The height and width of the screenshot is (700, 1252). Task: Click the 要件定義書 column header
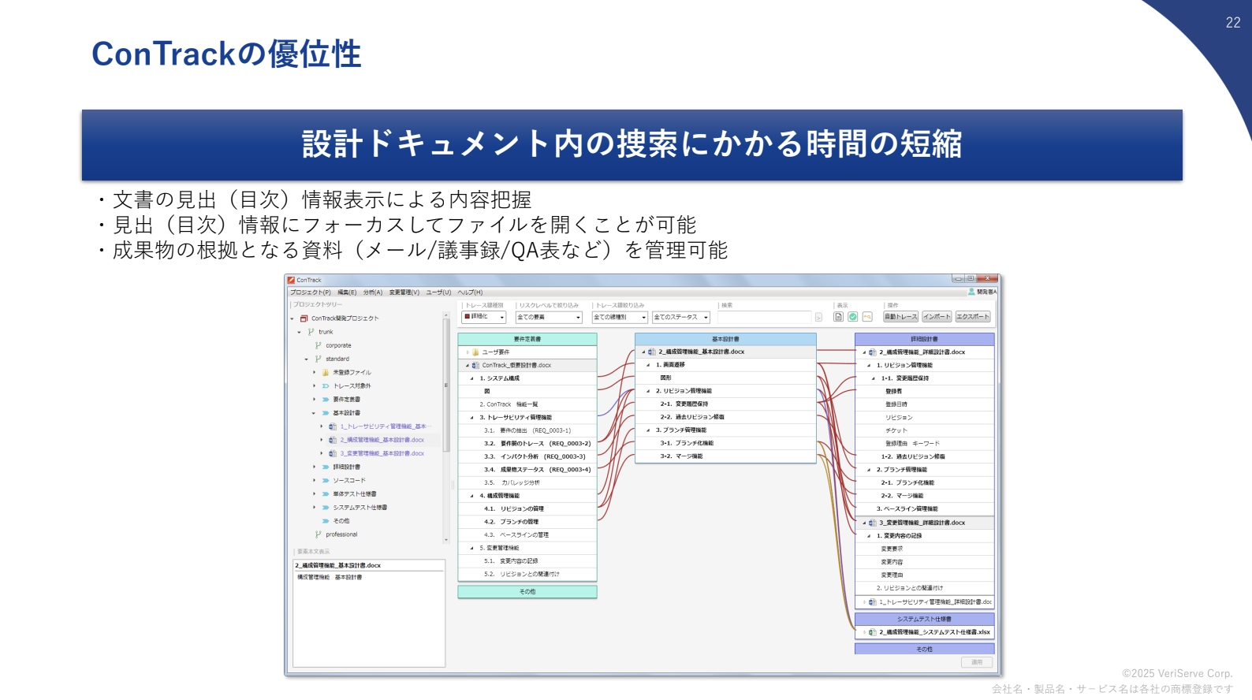(527, 339)
